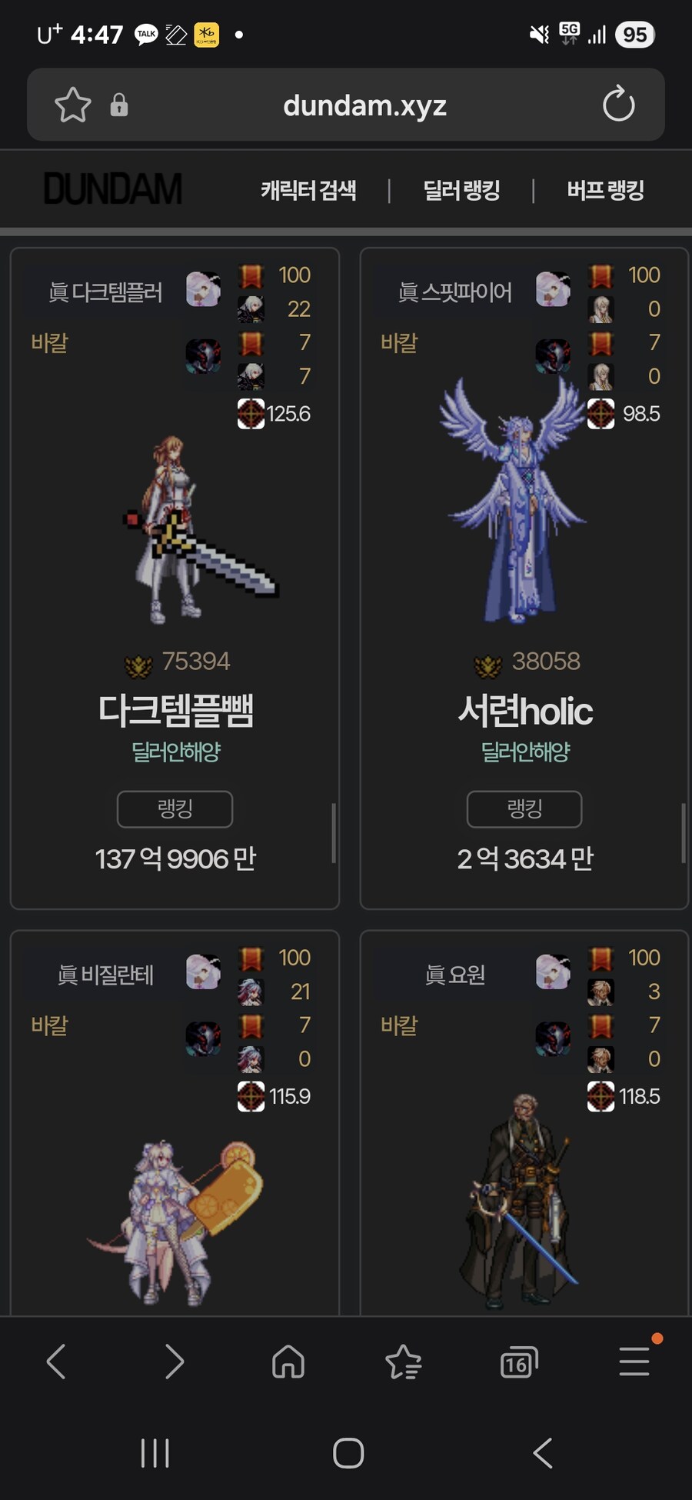Open the 16 tabs switcher
The height and width of the screenshot is (1500, 692).
pos(519,1362)
